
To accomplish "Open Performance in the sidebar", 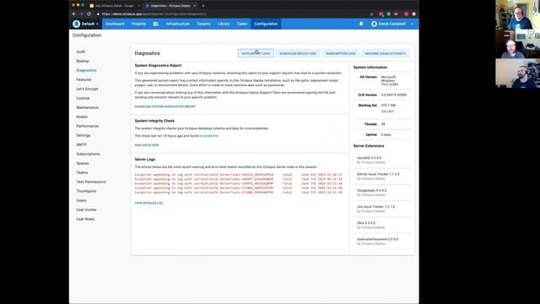I will point(88,126).
